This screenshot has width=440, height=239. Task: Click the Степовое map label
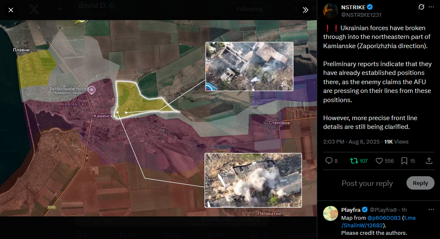pos(279,123)
